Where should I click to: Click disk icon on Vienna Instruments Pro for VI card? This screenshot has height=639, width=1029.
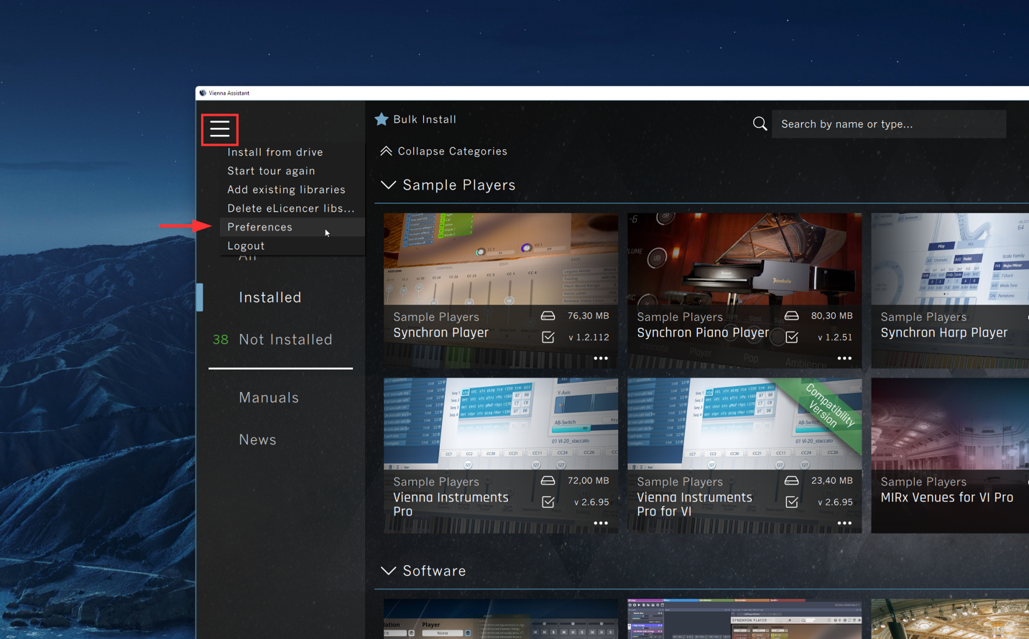[791, 480]
